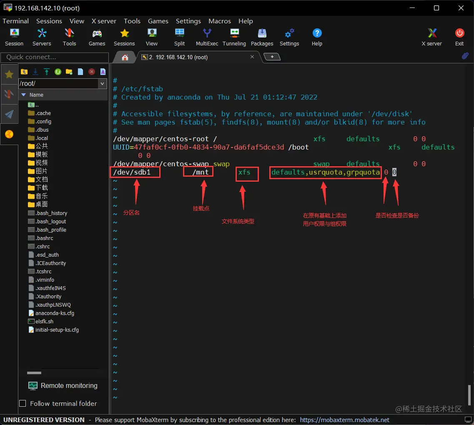The height and width of the screenshot is (425, 474).
Task: Start MultiExec mode
Action: click(207, 37)
